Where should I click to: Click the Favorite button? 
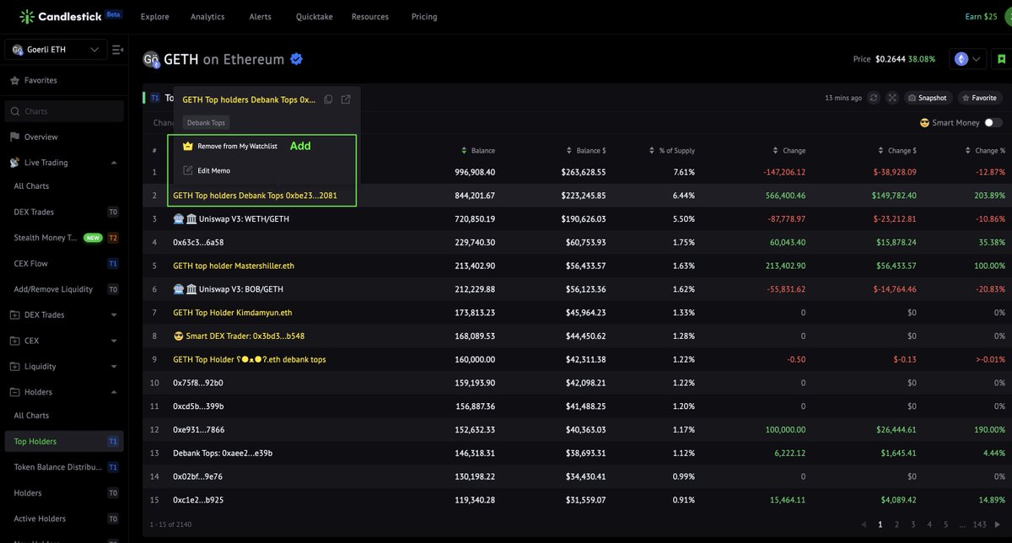click(978, 98)
